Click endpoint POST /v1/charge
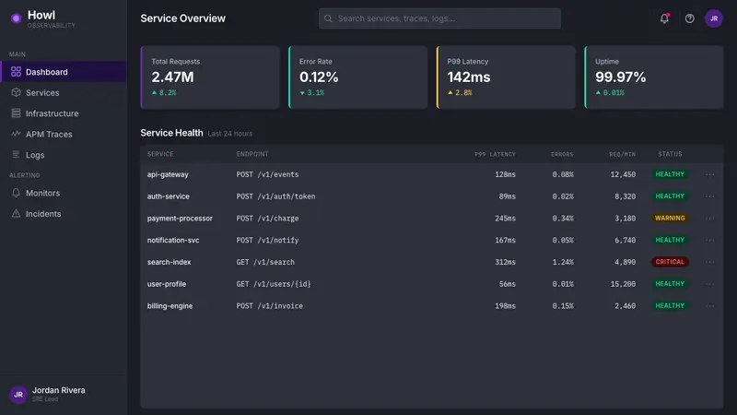Screen dimensions: 737x415 (267, 219)
